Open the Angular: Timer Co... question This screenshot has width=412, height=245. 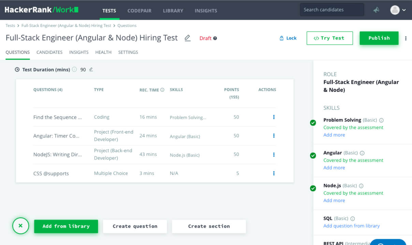(x=56, y=136)
